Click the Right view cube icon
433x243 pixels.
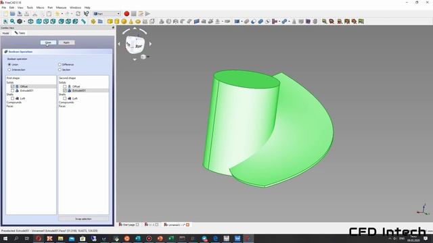tap(53, 22)
